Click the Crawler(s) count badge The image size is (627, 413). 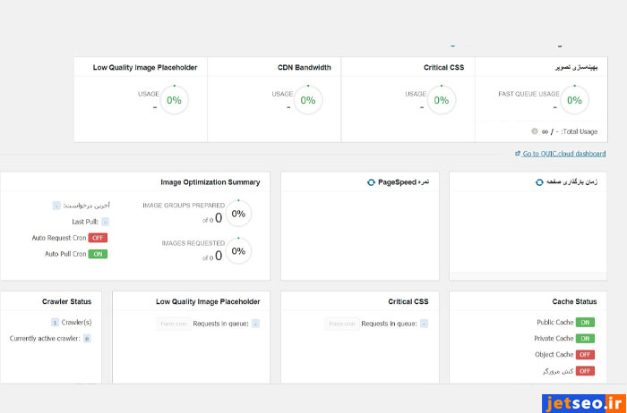click(x=56, y=322)
